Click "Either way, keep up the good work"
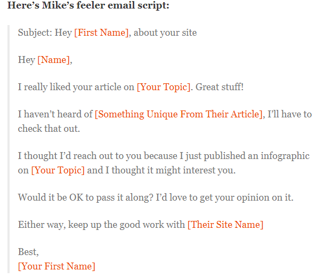This screenshot has width=323, height=278. tap(101, 225)
